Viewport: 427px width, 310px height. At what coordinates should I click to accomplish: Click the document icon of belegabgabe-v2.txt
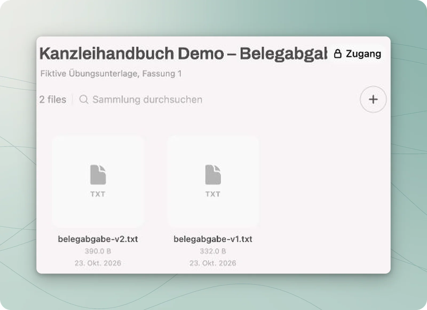[98, 175]
